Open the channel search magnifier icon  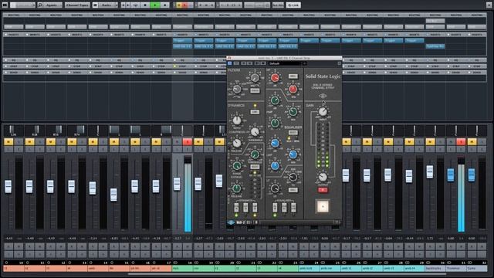pos(40,5)
